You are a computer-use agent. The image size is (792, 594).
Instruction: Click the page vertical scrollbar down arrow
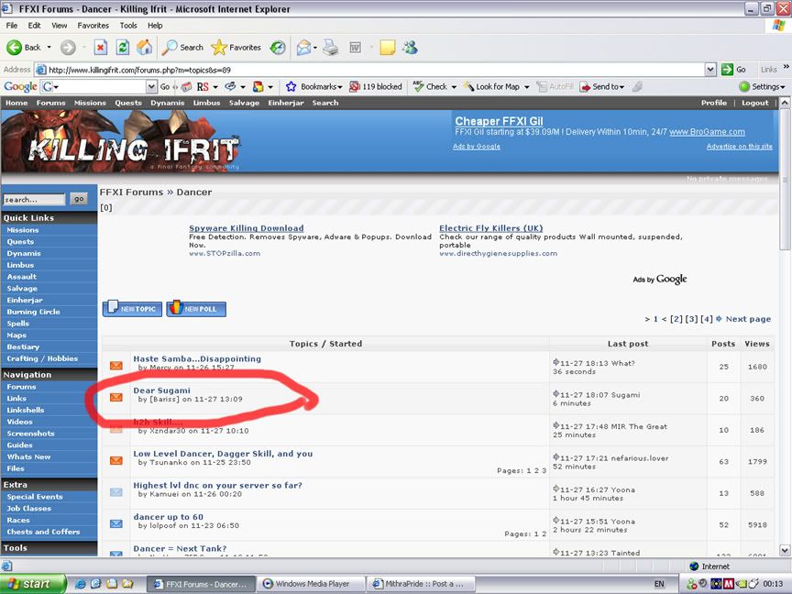(x=785, y=550)
